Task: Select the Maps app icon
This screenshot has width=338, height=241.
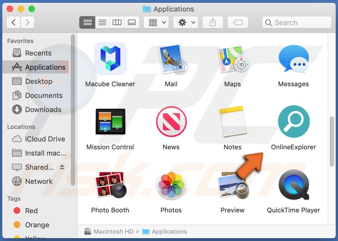Action: coord(232,59)
